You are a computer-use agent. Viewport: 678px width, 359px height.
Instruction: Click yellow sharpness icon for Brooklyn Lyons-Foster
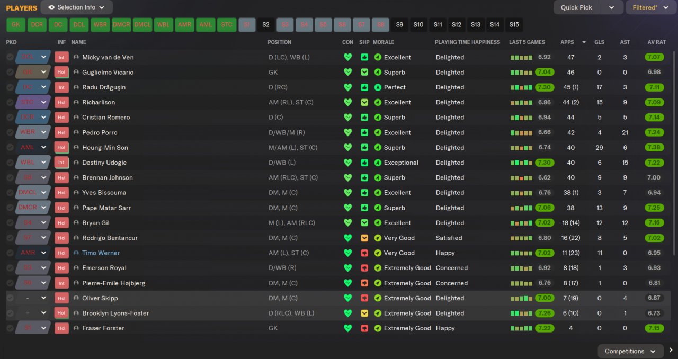[364, 313]
